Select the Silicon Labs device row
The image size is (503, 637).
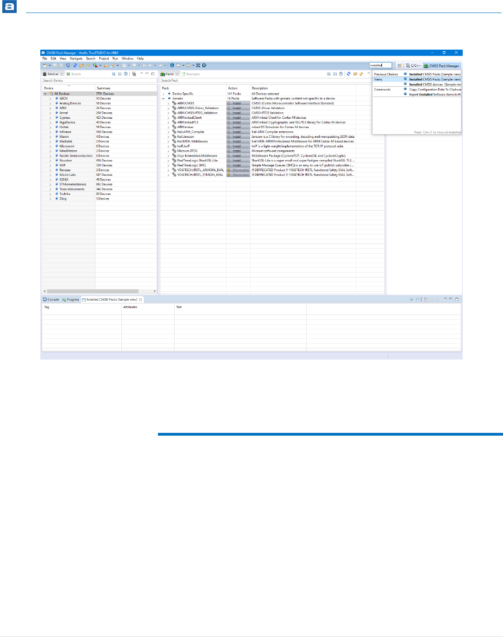[100, 175]
